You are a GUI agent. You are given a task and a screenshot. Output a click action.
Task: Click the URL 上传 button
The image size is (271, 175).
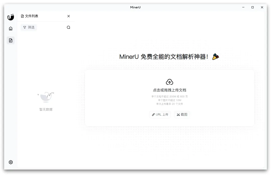click(x=160, y=115)
